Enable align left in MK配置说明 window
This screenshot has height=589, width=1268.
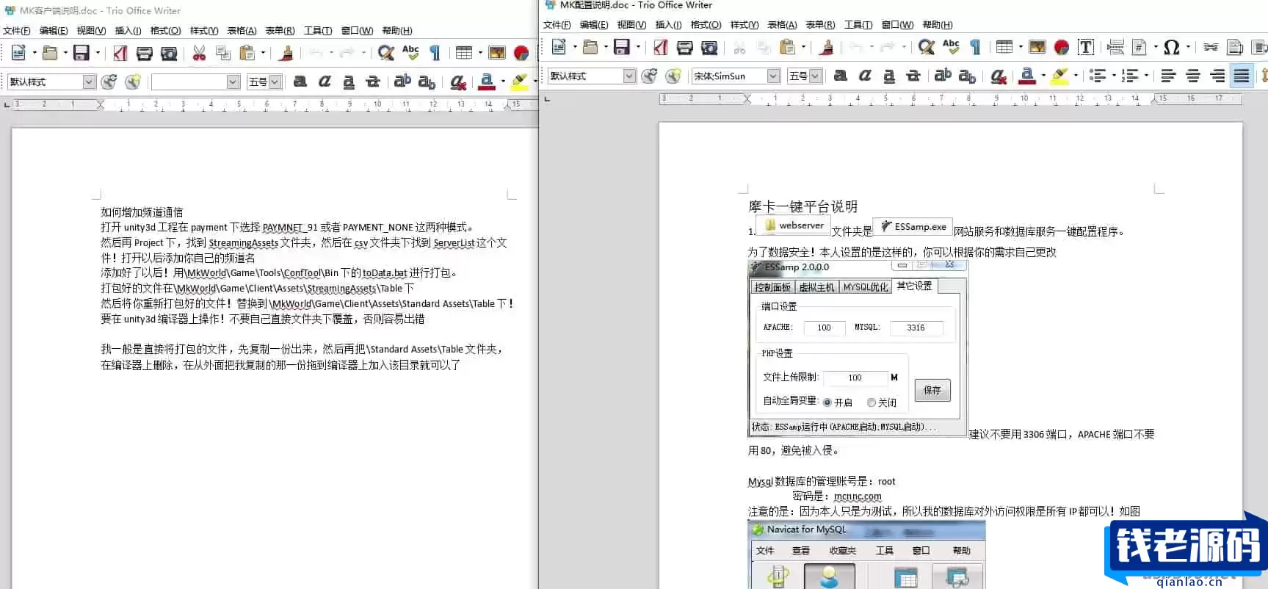(x=1168, y=76)
